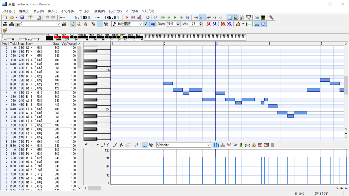Select the pencil draw tool in main toolbar

(93, 24)
